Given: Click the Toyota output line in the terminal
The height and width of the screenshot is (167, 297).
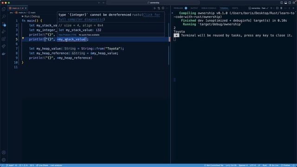Looking at the screenshot, I should point(179,32).
